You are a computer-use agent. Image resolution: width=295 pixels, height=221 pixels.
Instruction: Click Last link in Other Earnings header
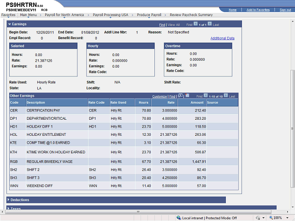(x=232, y=96)
